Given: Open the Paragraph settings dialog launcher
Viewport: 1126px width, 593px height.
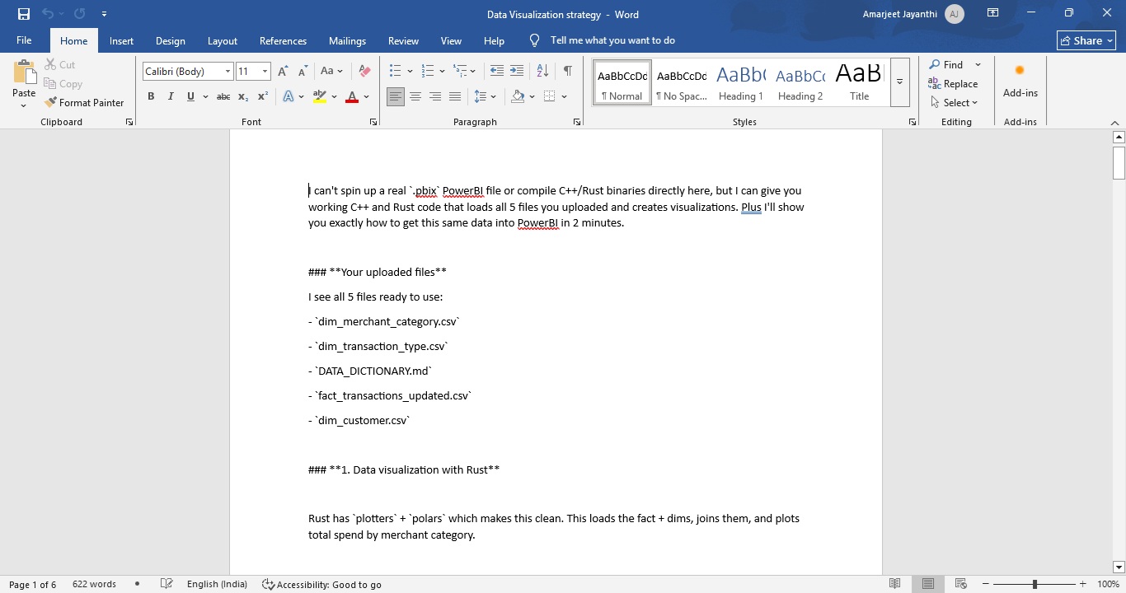Looking at the screenshot, I should tap(577, 122).
